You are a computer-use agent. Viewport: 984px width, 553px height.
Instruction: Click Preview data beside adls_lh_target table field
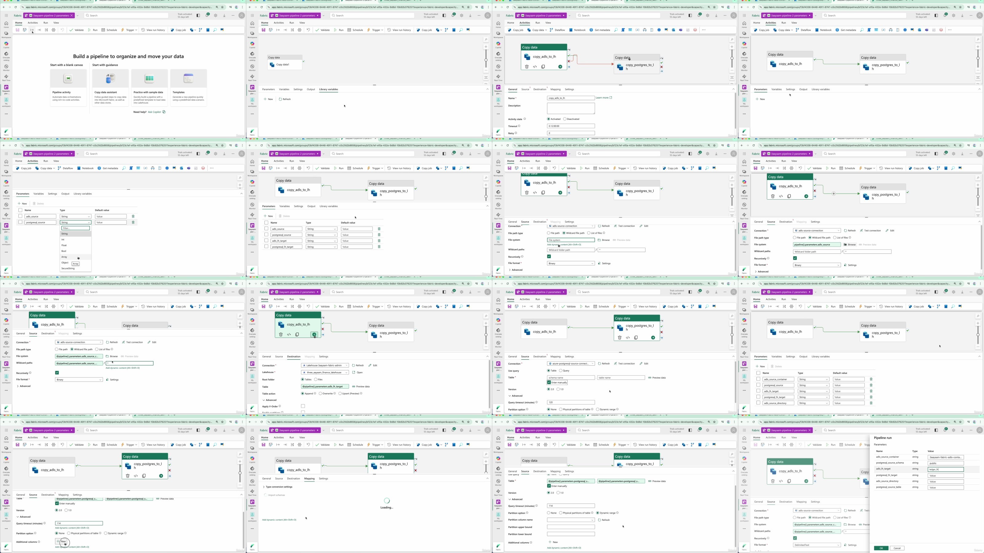361,386
